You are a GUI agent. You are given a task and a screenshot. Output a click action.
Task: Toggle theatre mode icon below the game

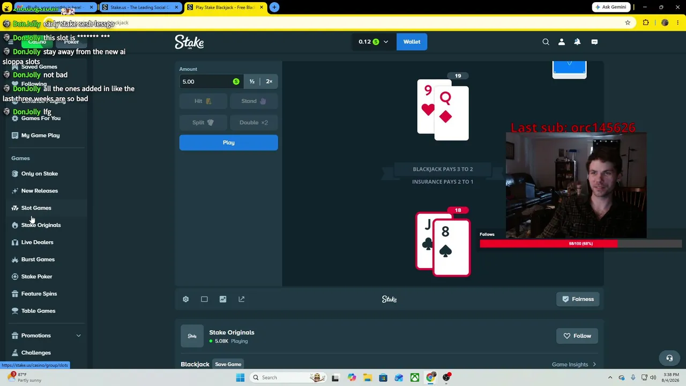pyautogui.click(x=204, y=299)
